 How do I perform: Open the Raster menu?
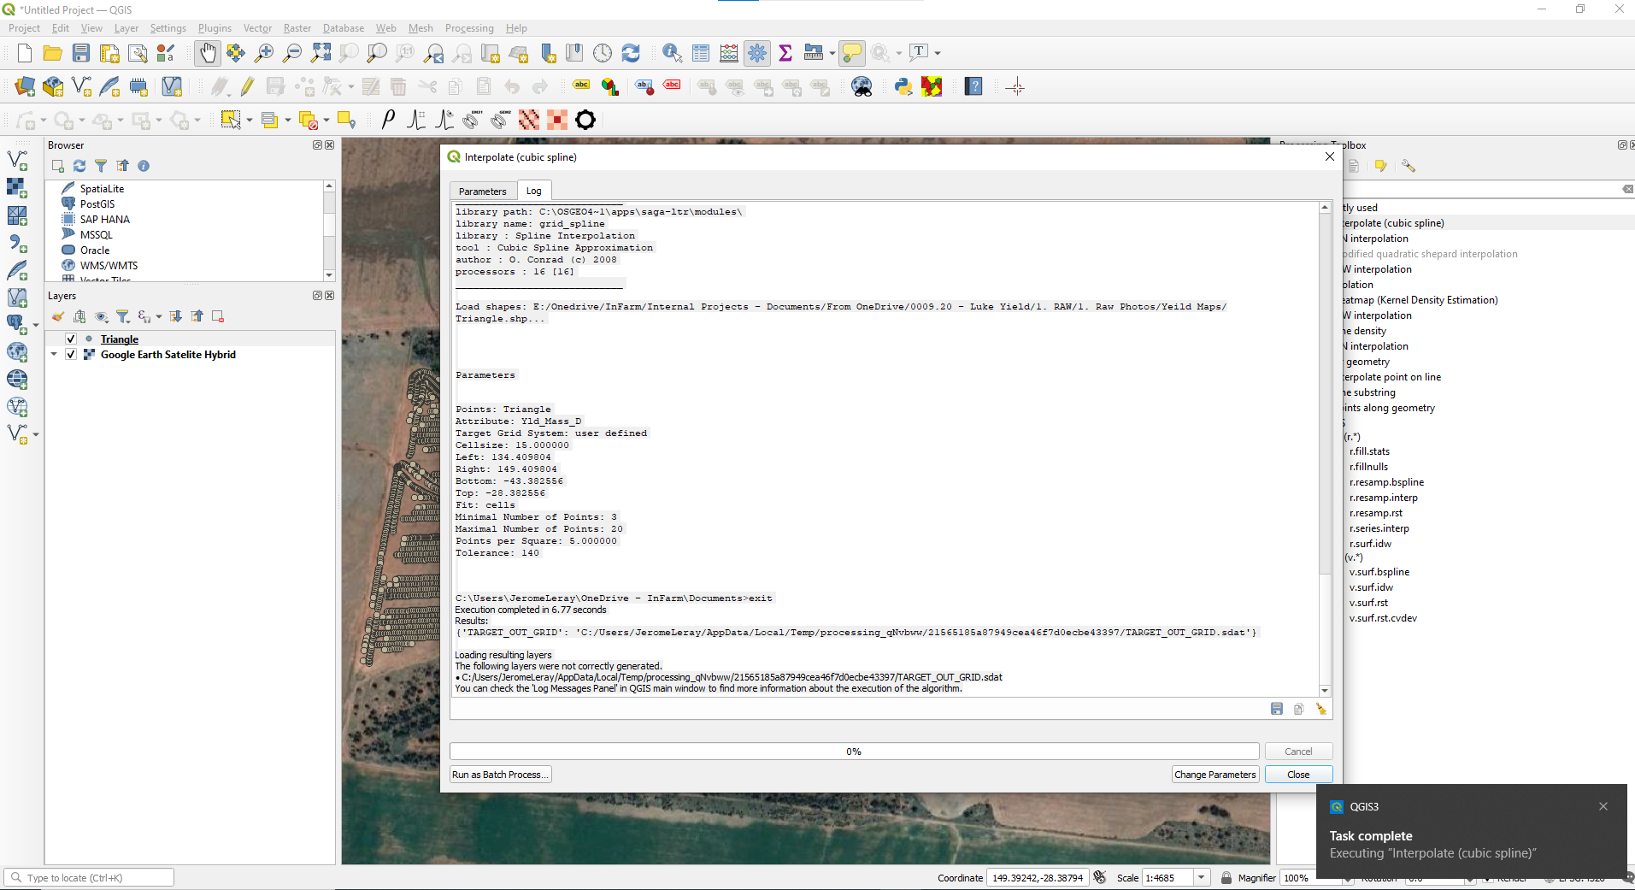click(297, 28)
